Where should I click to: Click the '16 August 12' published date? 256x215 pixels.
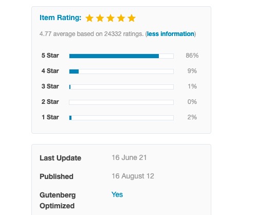[x=133, y=176]
